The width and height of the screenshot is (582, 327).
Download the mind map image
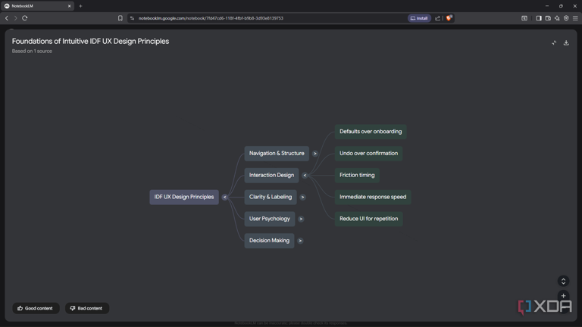(x=566, y=43)
